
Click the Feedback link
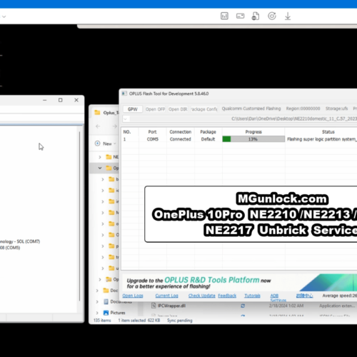[x=227, y=296]
